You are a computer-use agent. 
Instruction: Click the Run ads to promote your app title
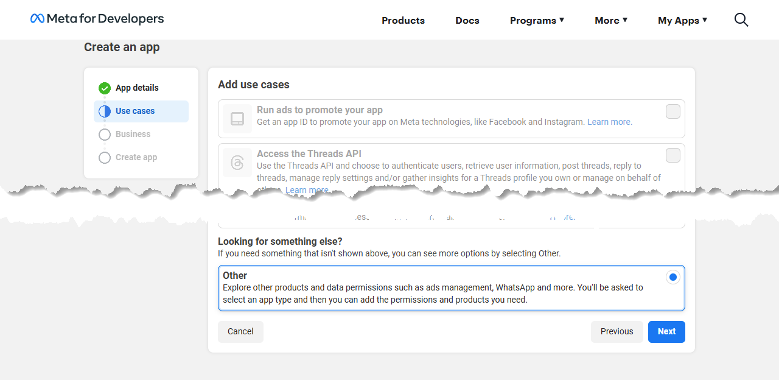[320, 110]
